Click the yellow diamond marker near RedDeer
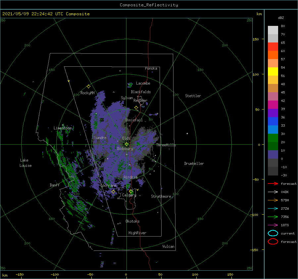The image size is (298, 279). tap(136, 108)
